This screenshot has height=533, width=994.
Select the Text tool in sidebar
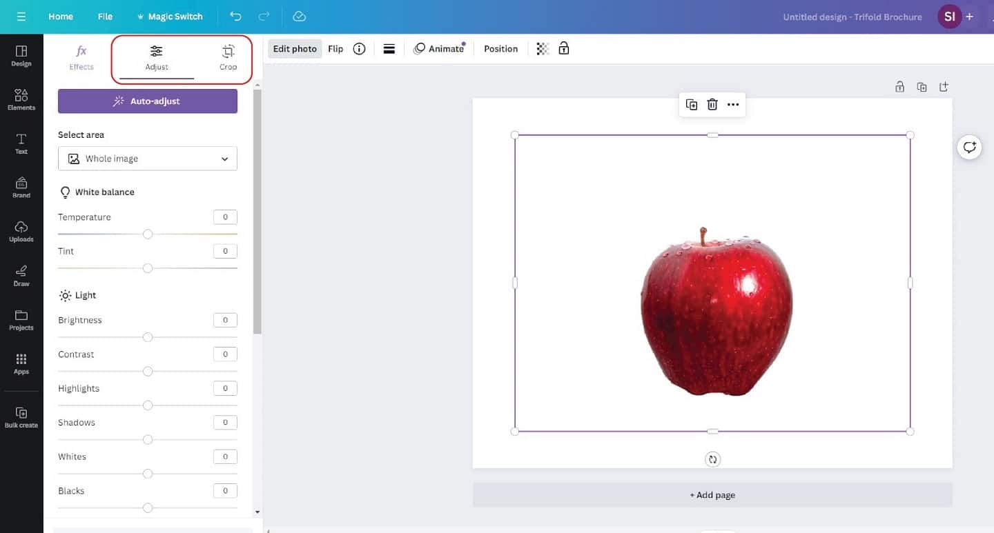pyautogui.click(x=21, y=143)
